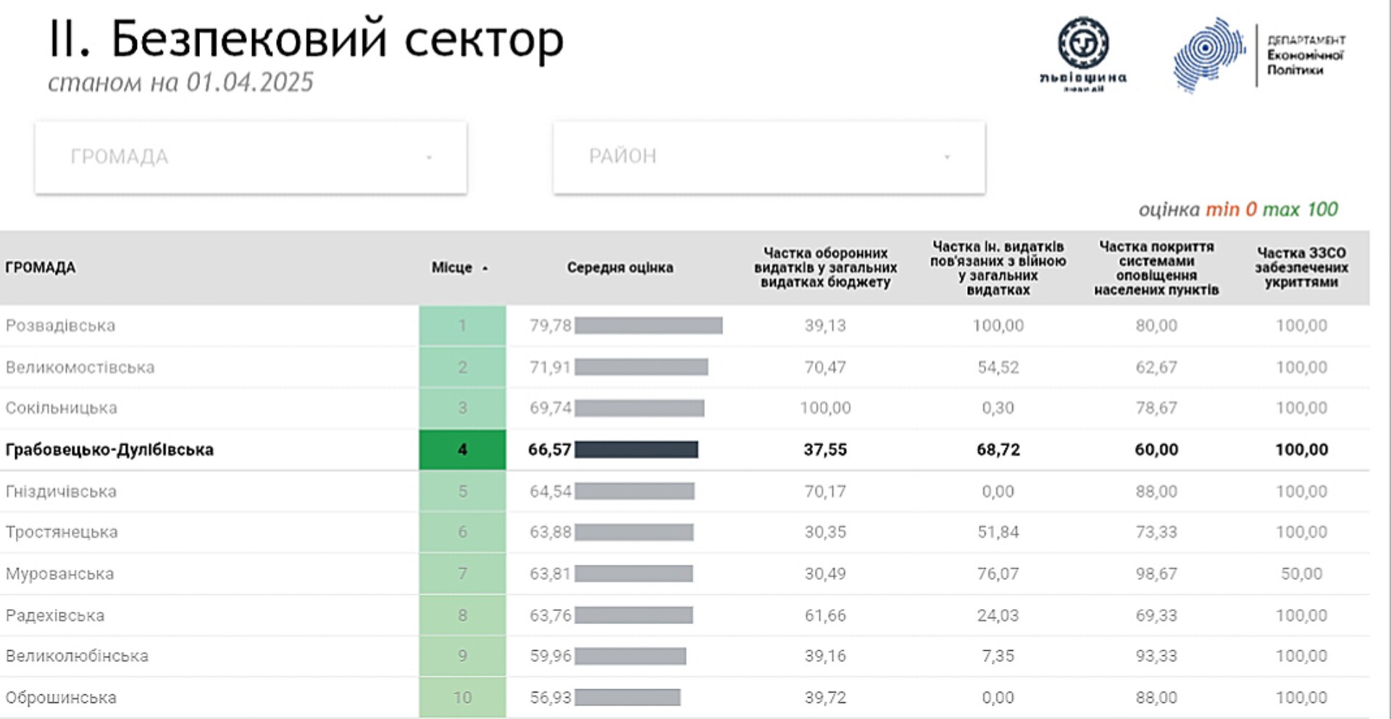Open the ГРОМАДА dropdown filter
The image size is (1391, 719).
click(250, 157)
